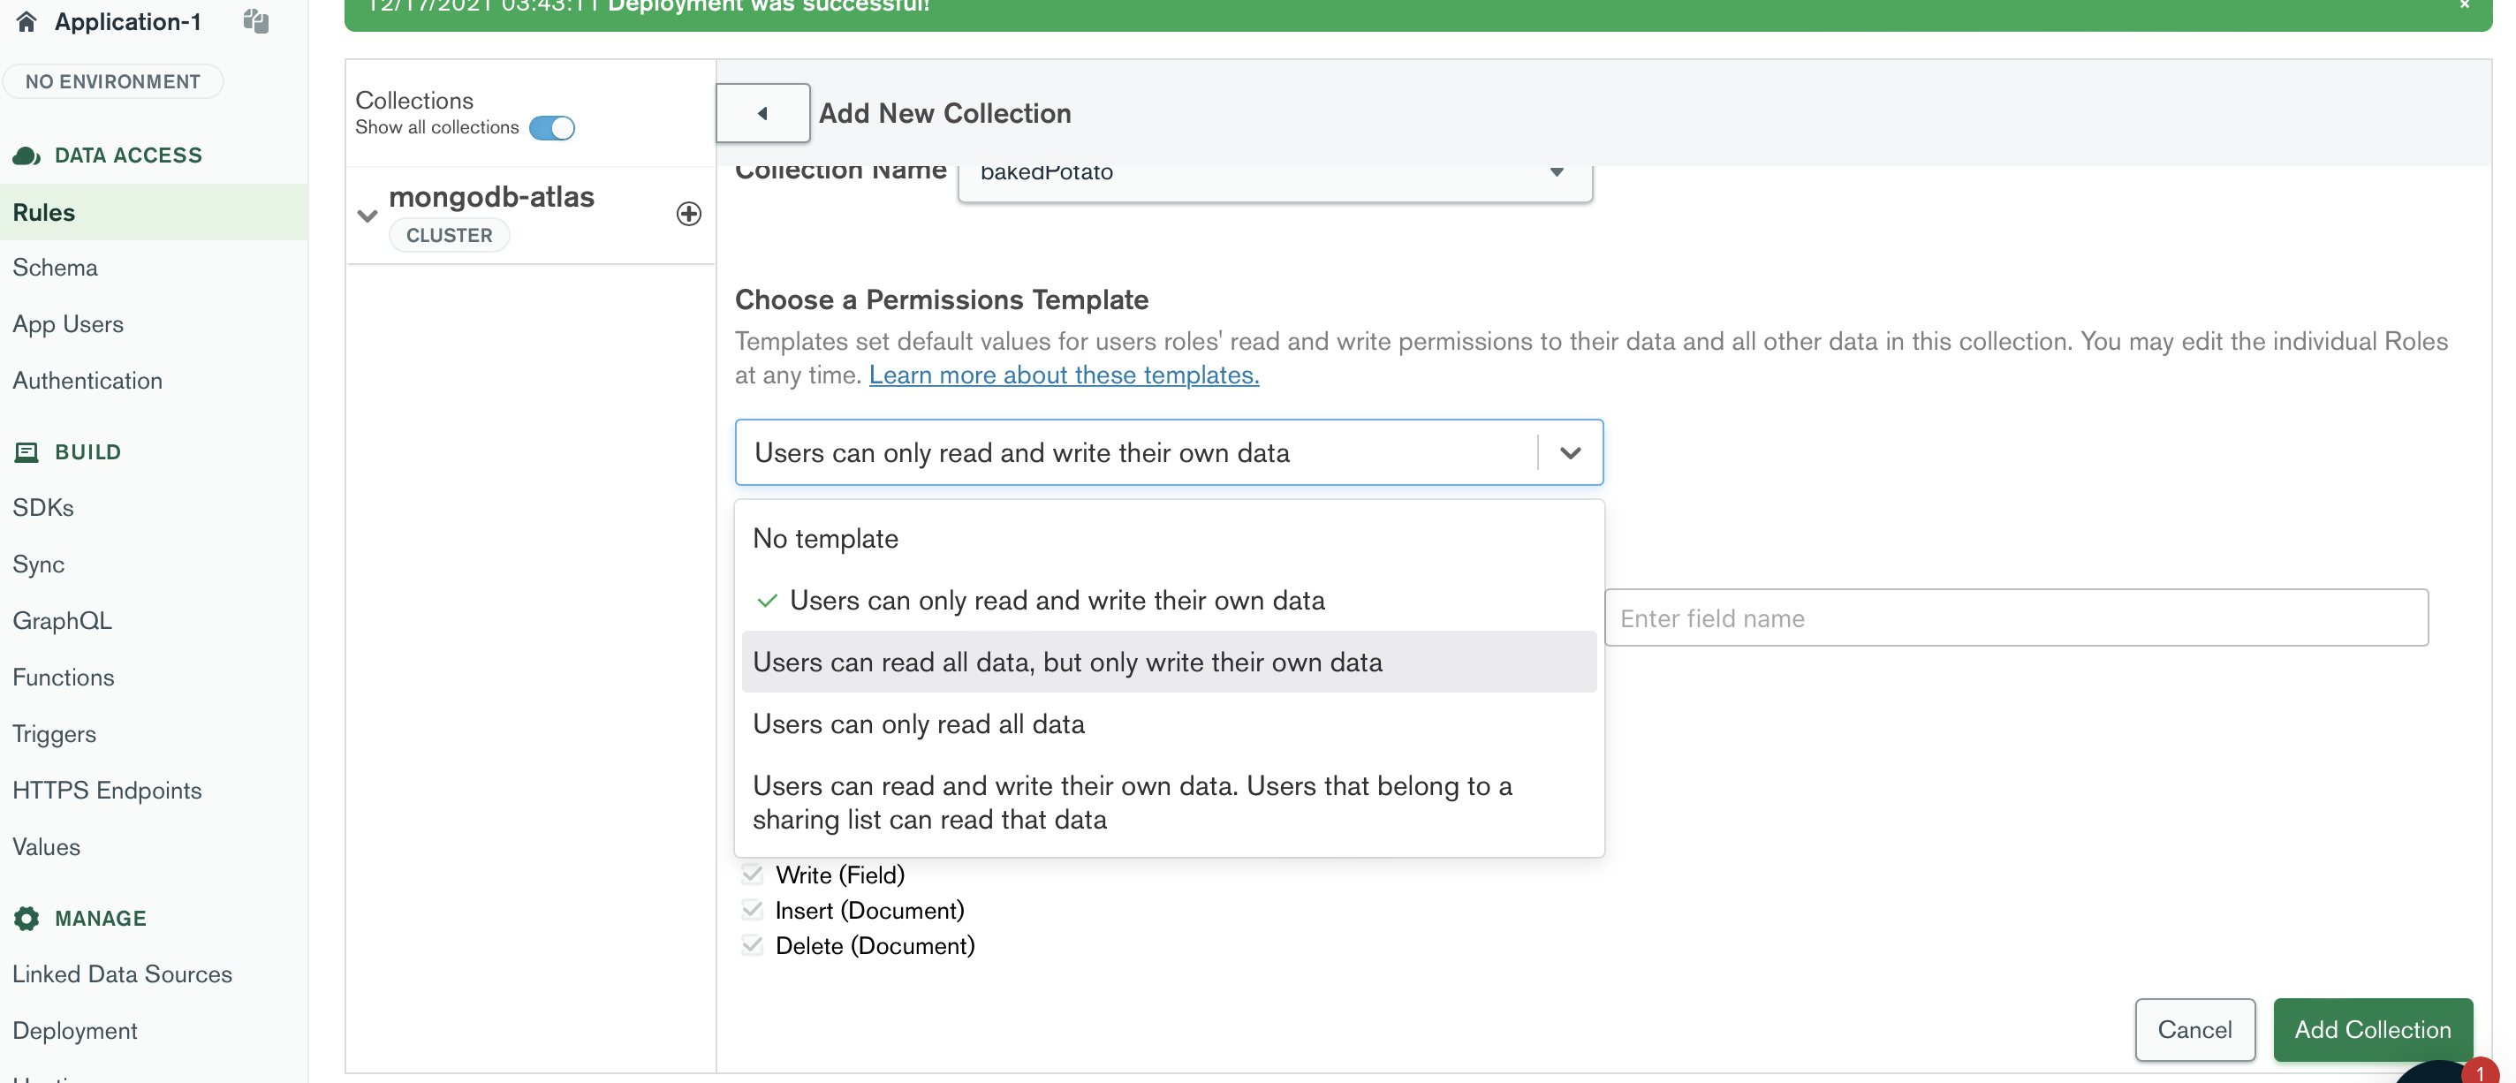Toggle the Delete (Document) checkbox
The width and height of the screenshot is (2516, 1083).
coord(752,945)
